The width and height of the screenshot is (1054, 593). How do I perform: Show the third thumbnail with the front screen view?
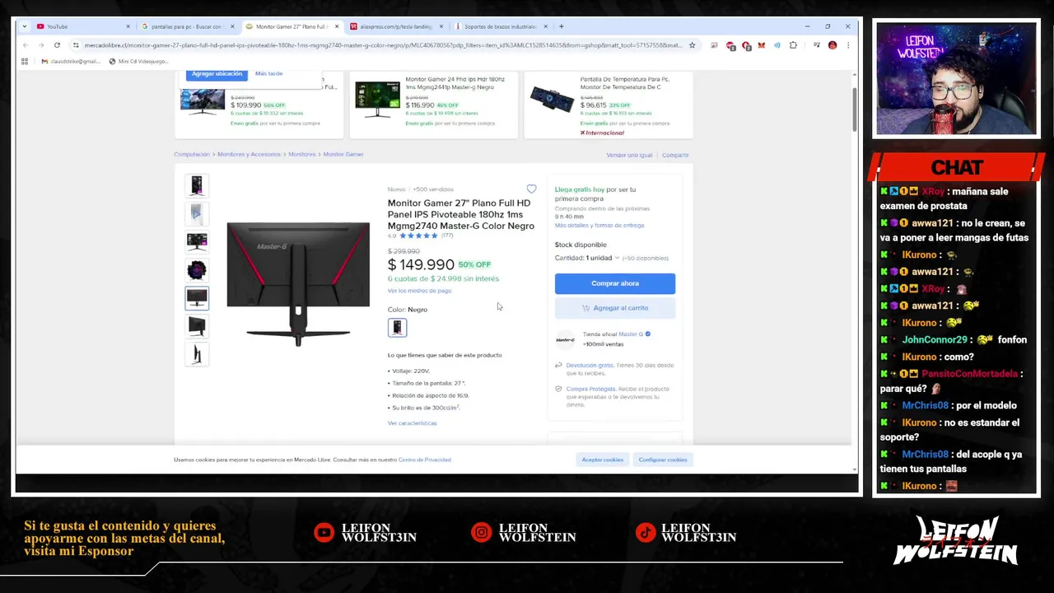pyautogui.click(x=197, y=241)
